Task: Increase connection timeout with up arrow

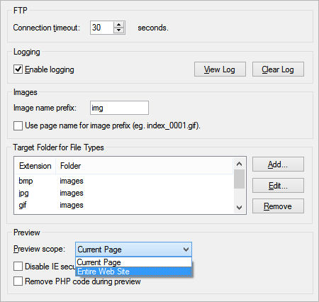Action: point(118,25)
